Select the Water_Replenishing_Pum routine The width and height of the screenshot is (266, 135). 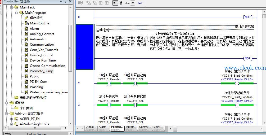[x=49, y=92]
